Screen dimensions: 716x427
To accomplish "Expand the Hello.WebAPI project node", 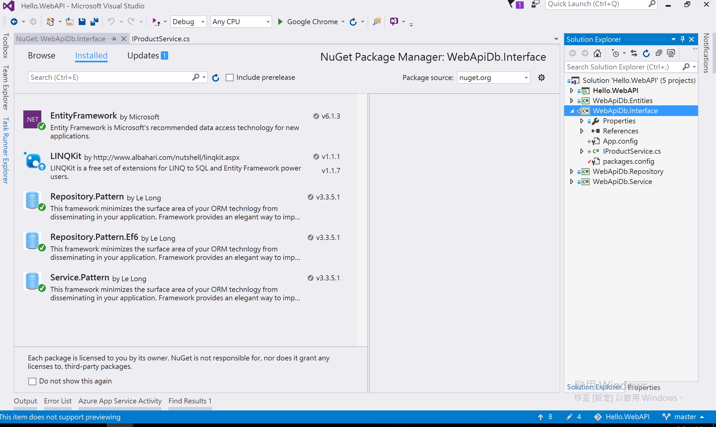I will point(572,90).
